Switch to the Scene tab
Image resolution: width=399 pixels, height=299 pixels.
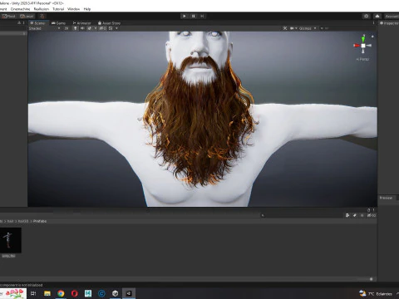click(x=37, y=23)
